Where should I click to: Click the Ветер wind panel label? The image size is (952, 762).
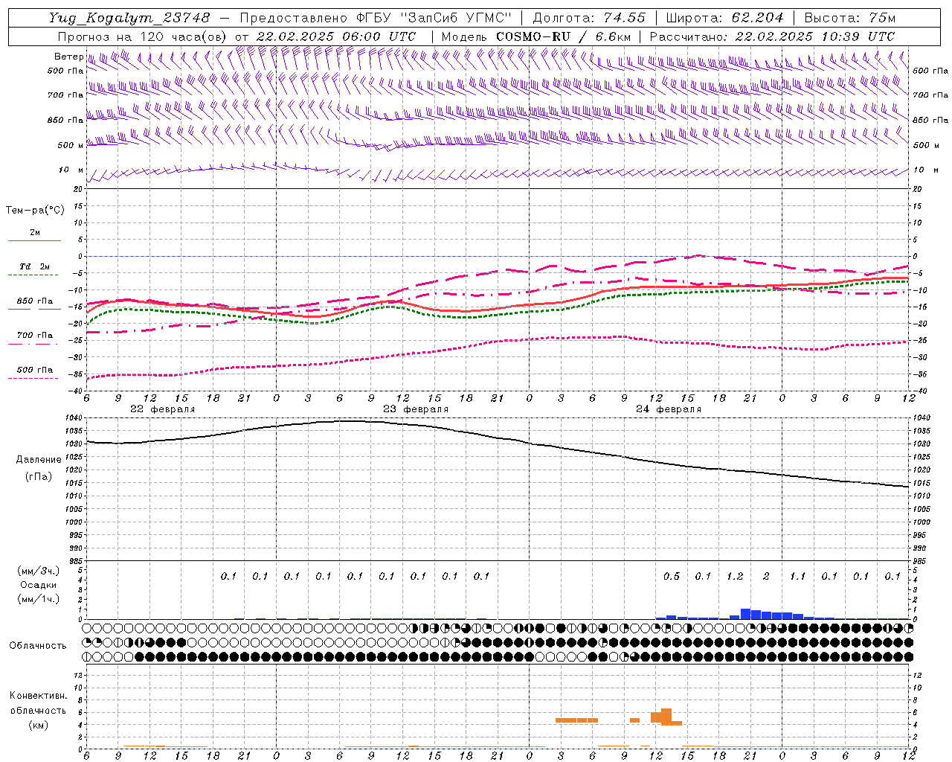pyautogui.click(x=68, y=57)
